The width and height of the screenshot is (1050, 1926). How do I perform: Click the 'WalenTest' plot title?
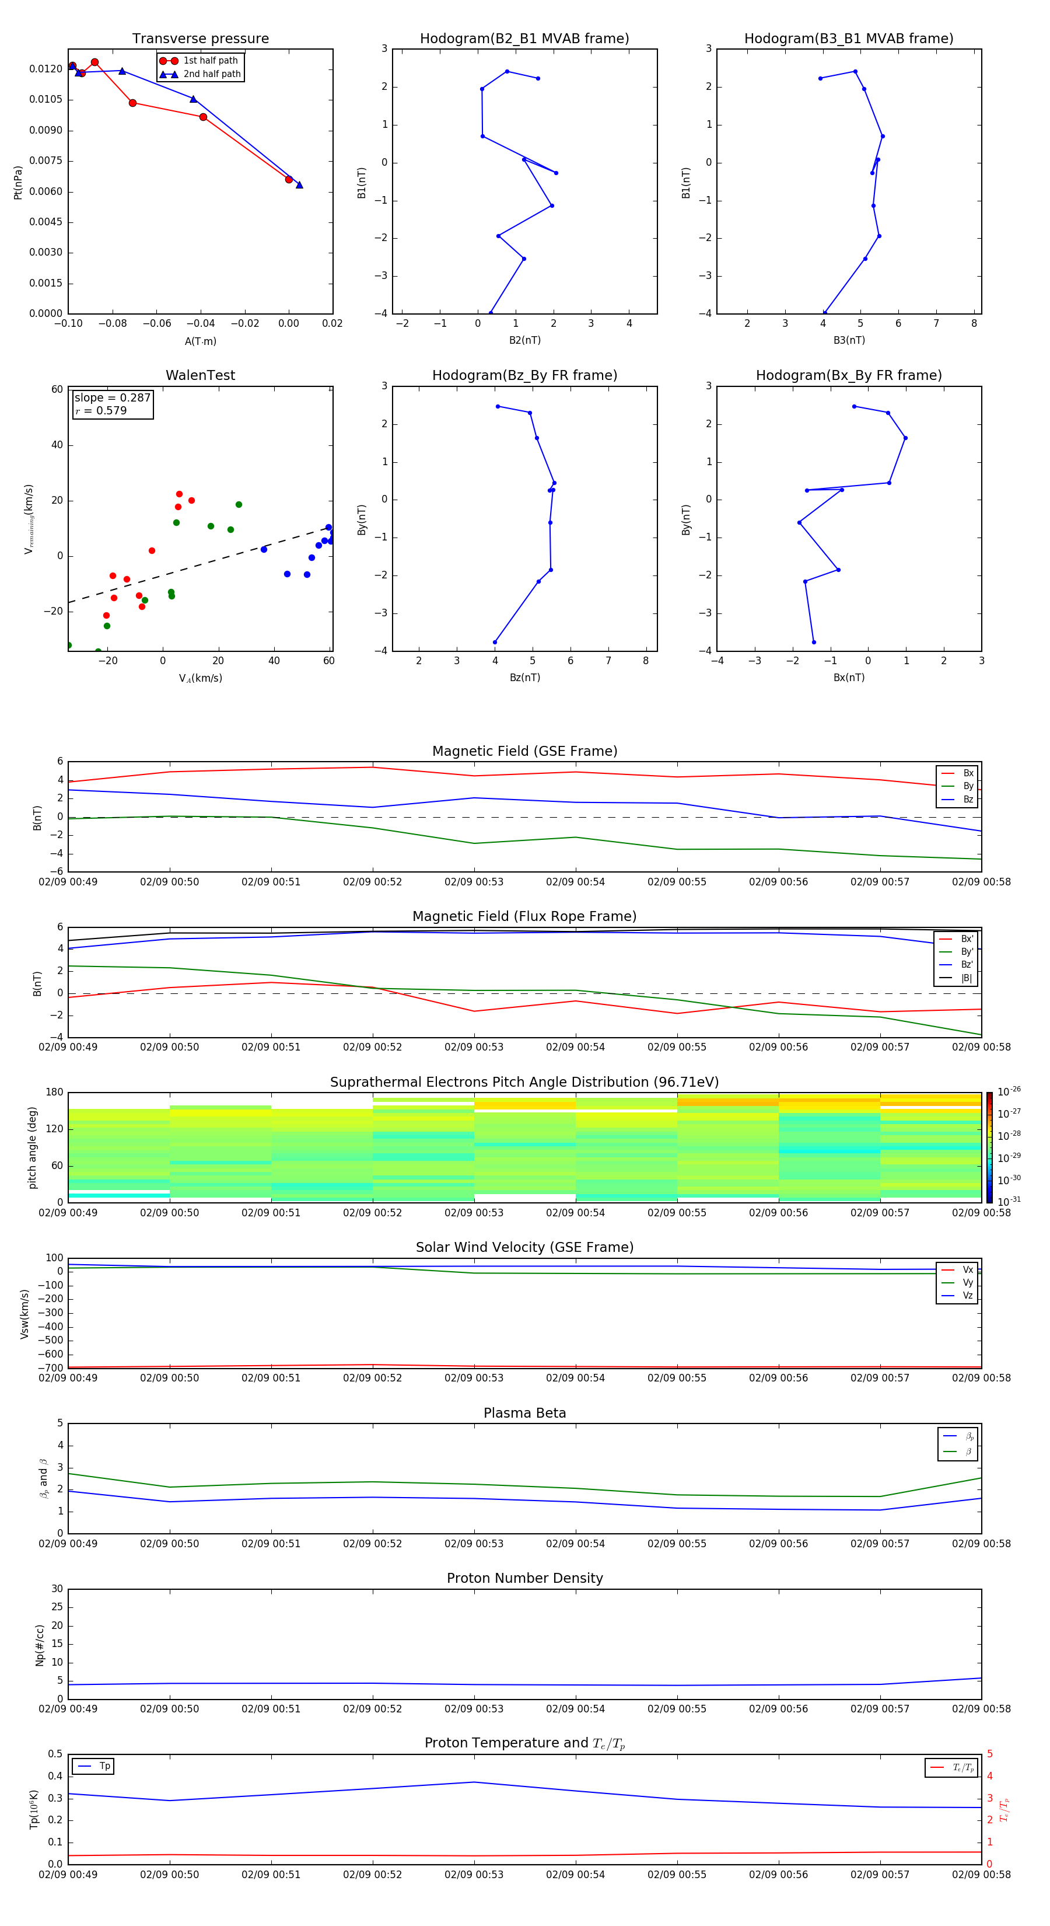point(200,375)
